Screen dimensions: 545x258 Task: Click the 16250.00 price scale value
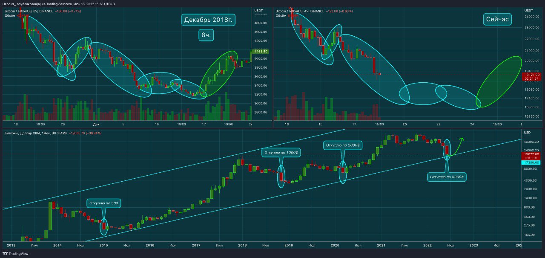point(532,116)
